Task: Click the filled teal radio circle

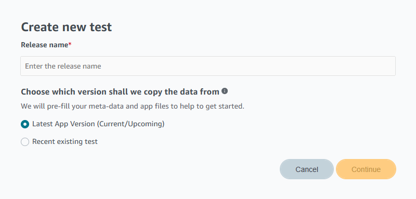Action: 25,124
